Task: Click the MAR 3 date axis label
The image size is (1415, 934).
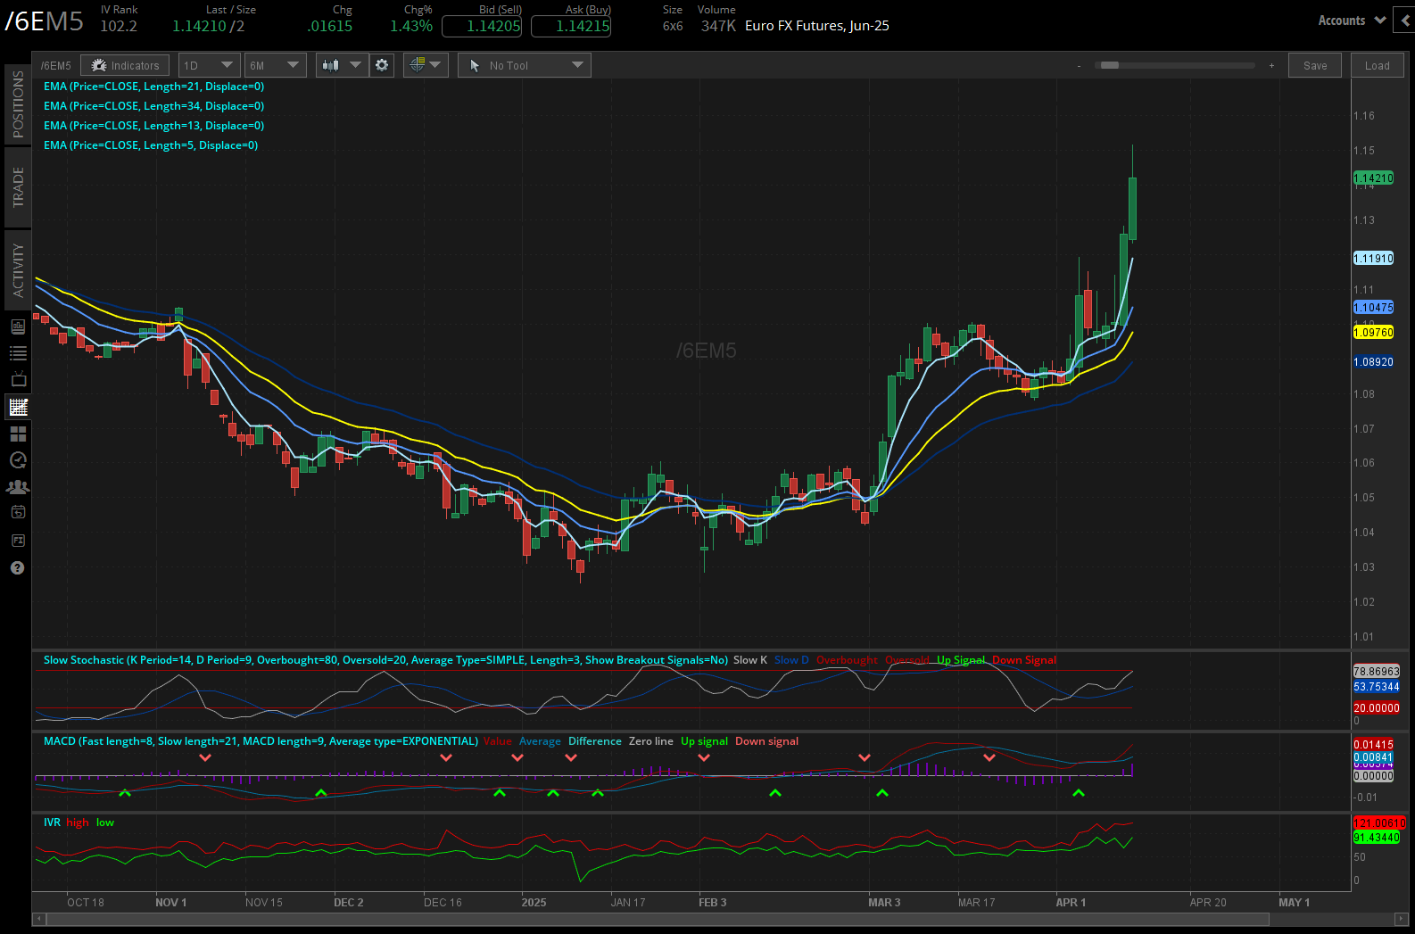Action: tap(884, 903)
